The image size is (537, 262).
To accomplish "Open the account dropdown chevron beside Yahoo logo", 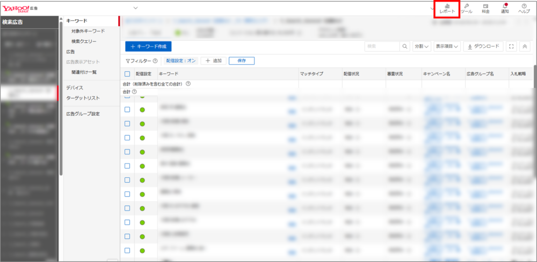I will click(x=135, y=8).
